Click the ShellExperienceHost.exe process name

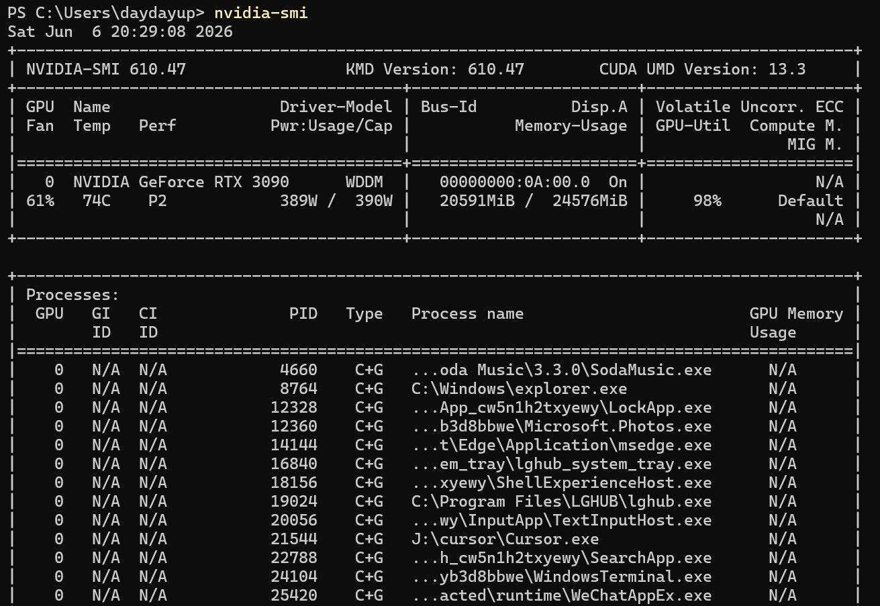pyautogui.click(x=561, y=483)
